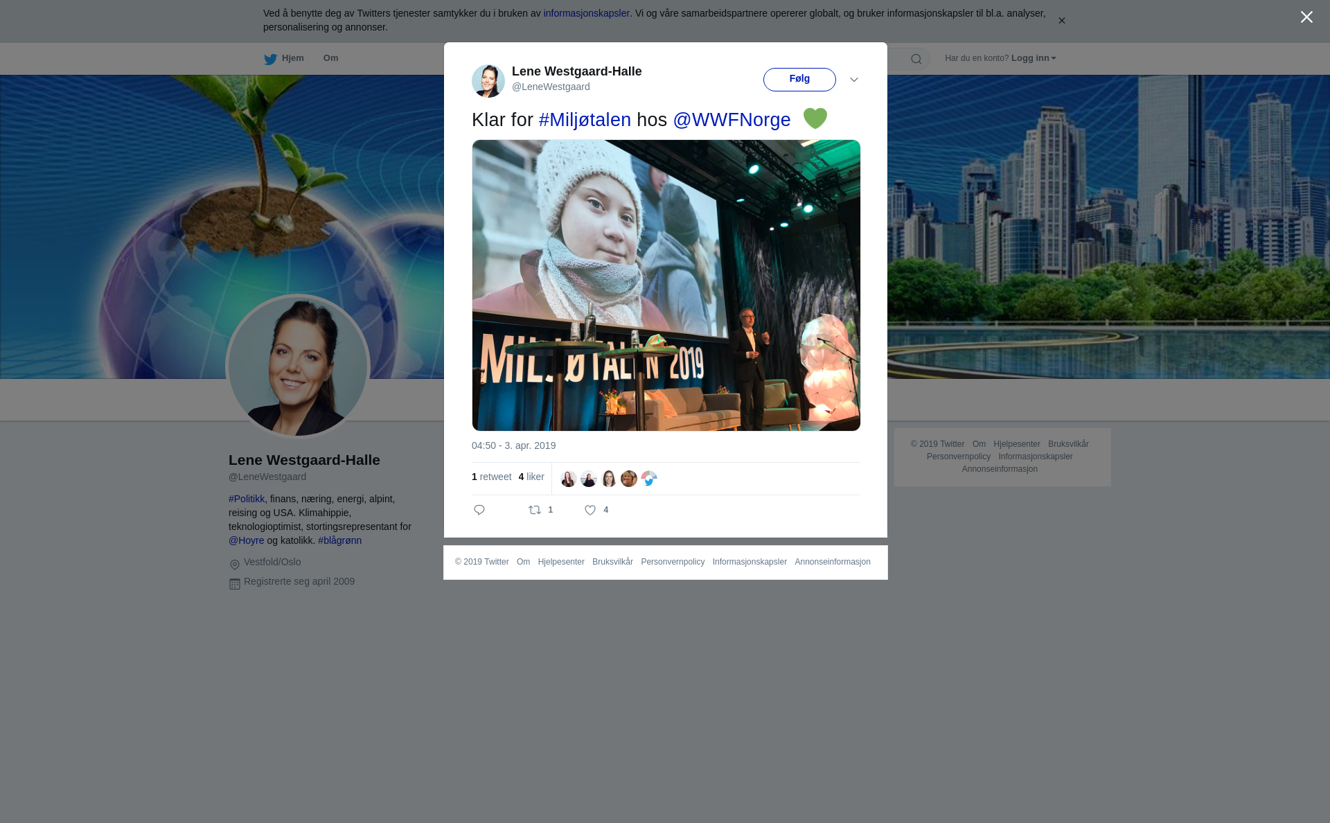Follow Lene Westgaard-Halle with Følg button

click(x=799, y=79)
